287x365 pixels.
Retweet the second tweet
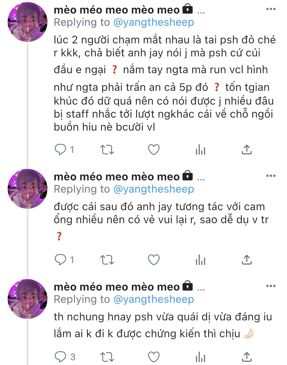(107, 260)
